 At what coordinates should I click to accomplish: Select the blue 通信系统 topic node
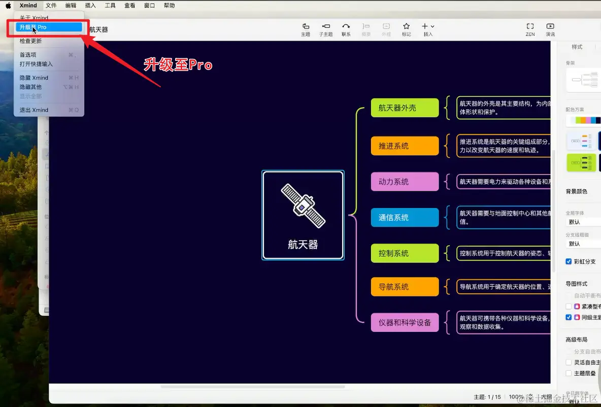coord(405,217)
